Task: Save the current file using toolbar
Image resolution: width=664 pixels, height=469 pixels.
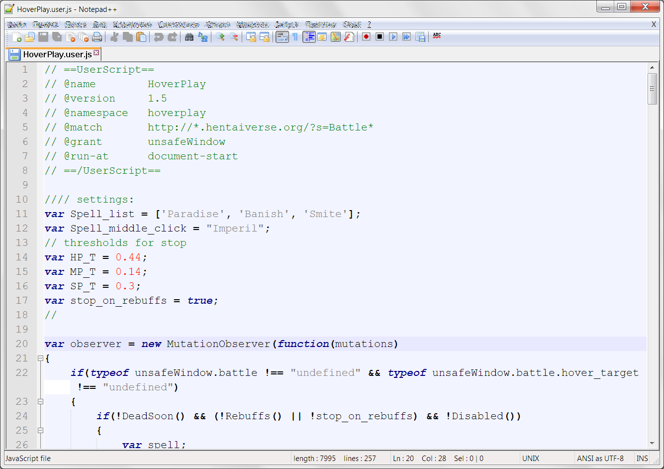Action: coord(43,37)
